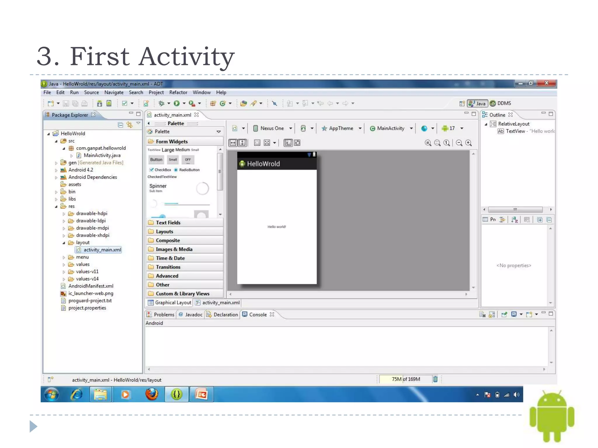Click the locale globe icon in layout editor
598x448 pixels.
424,128
